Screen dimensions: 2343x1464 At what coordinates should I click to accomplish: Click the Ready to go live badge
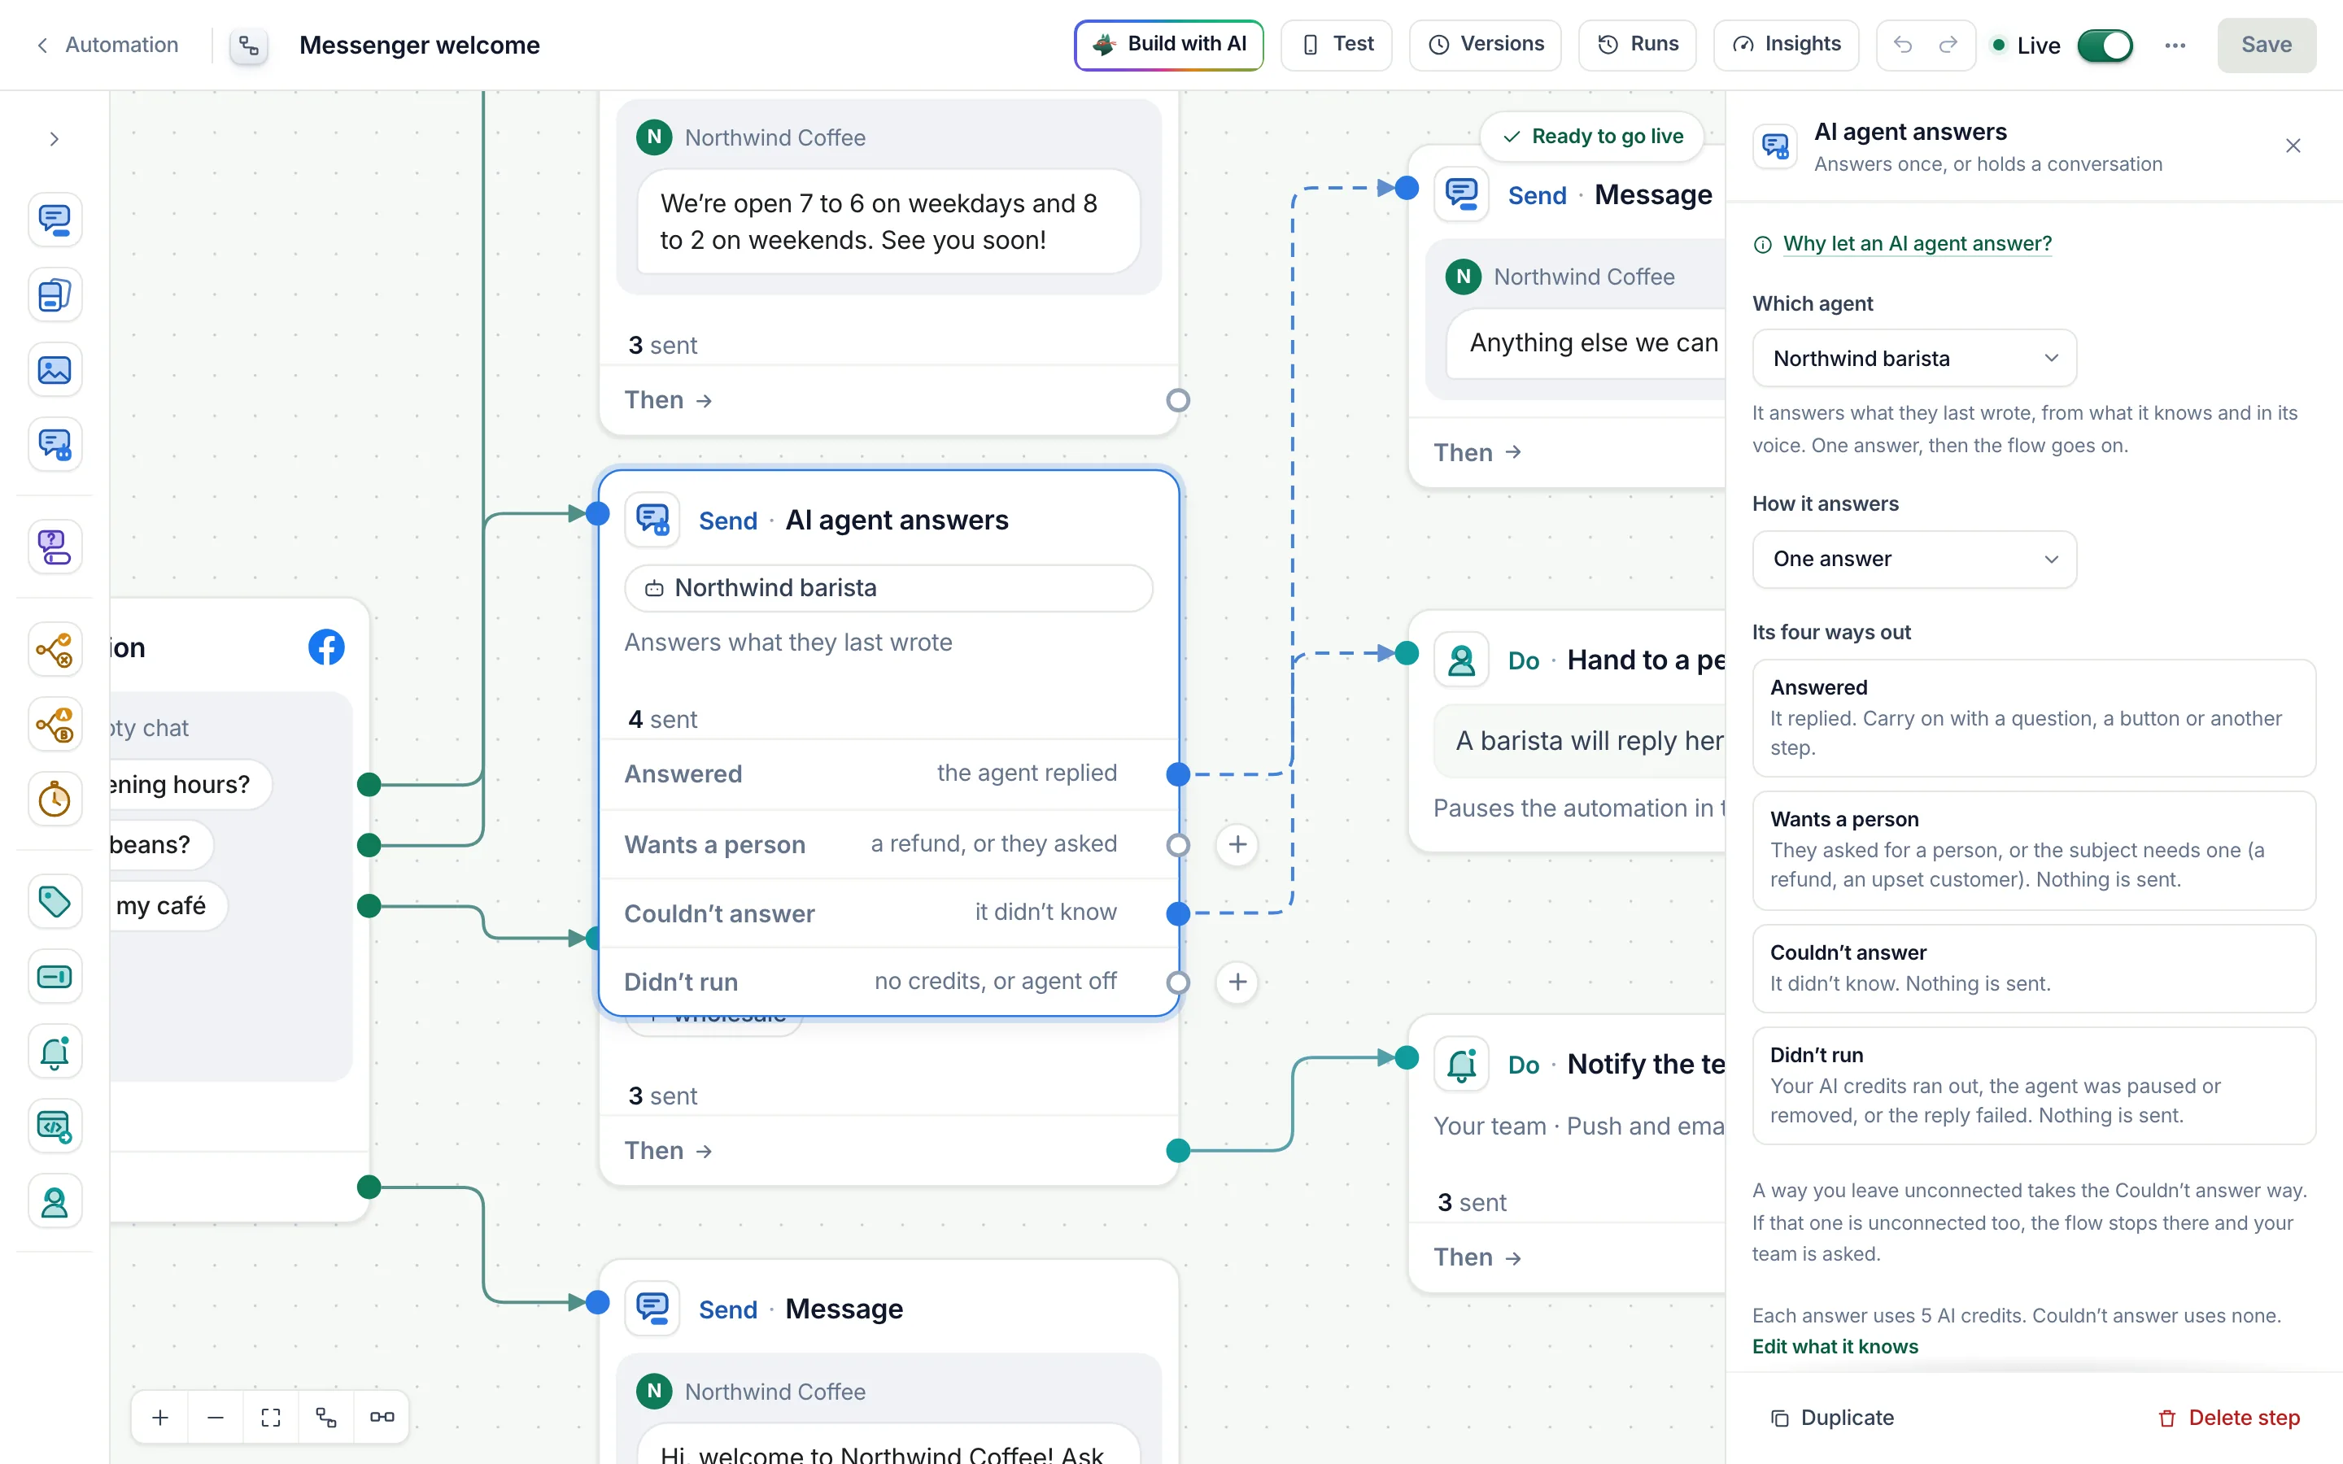point(1591,137)
